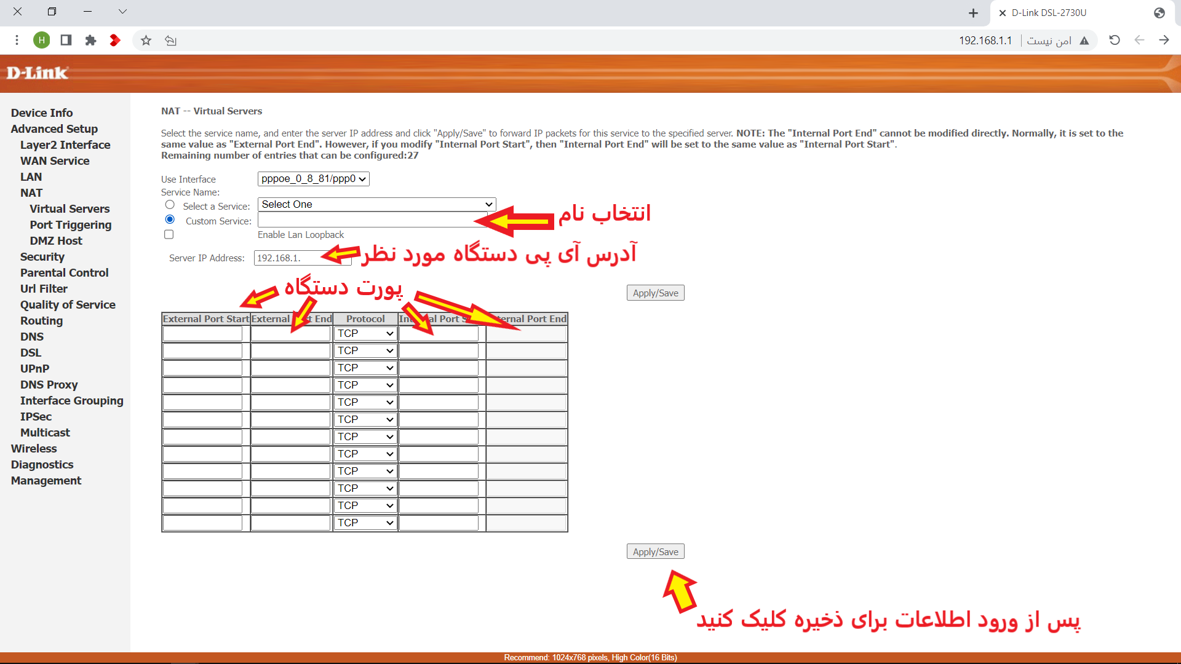Click the Advanced Setup menu icon
Image resolution: width=1181 pixels, height=664 pixels.
(x=54, y=128)
